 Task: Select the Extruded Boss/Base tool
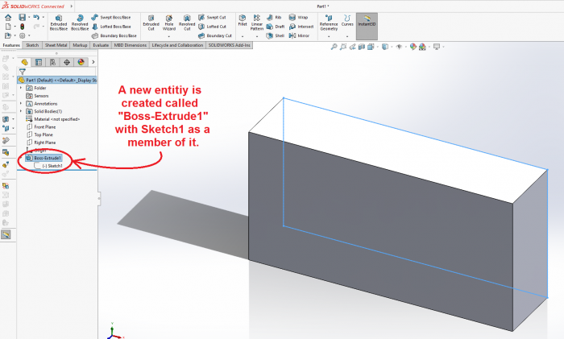point(59,23)
